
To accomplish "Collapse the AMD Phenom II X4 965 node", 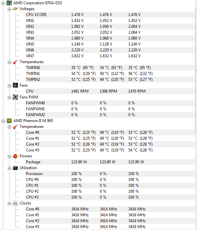I will point(3,121).
